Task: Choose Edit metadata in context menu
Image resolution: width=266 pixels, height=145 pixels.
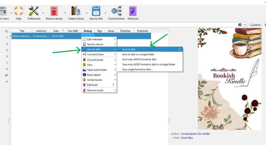Action: pyautogui.click(x=99, y=39)
